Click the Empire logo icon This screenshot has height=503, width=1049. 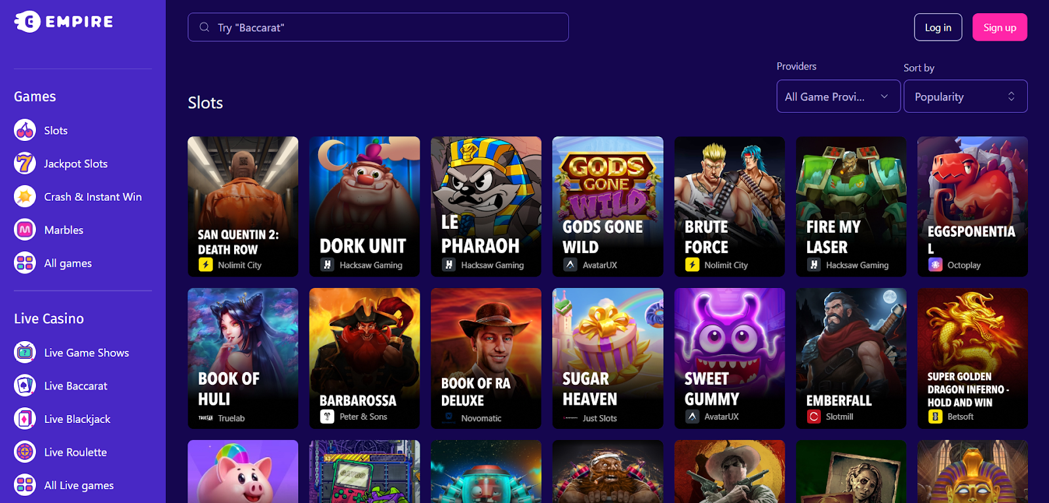pyautogui.click(x=28, y=22)
